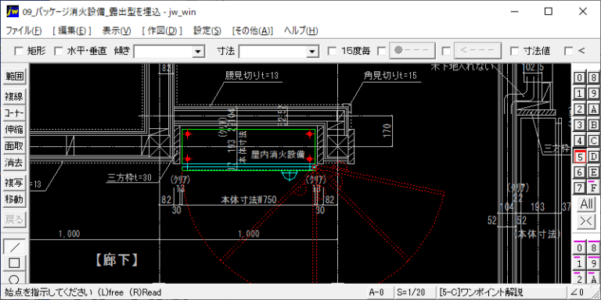Click the All layers button
Screen dimensions: 601x300
(586, 204)
